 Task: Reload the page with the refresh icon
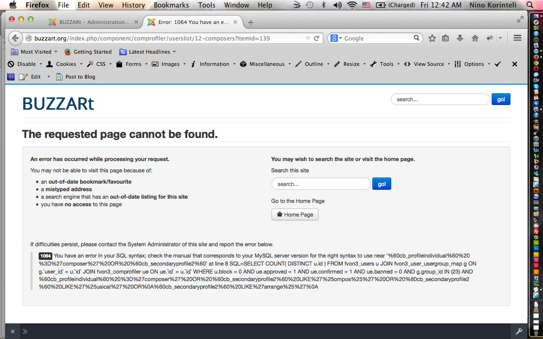(316, 39)
